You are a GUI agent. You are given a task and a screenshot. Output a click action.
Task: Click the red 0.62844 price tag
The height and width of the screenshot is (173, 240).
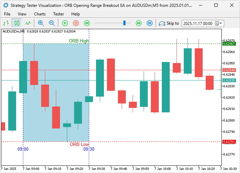pos(229,70)
